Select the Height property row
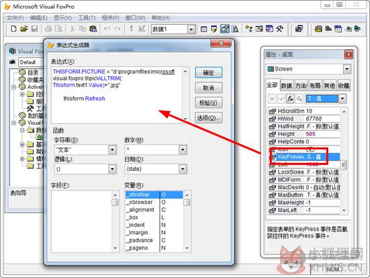Image resolution: width=370 pixels, height=278 pixels. (x=304, y=134)
